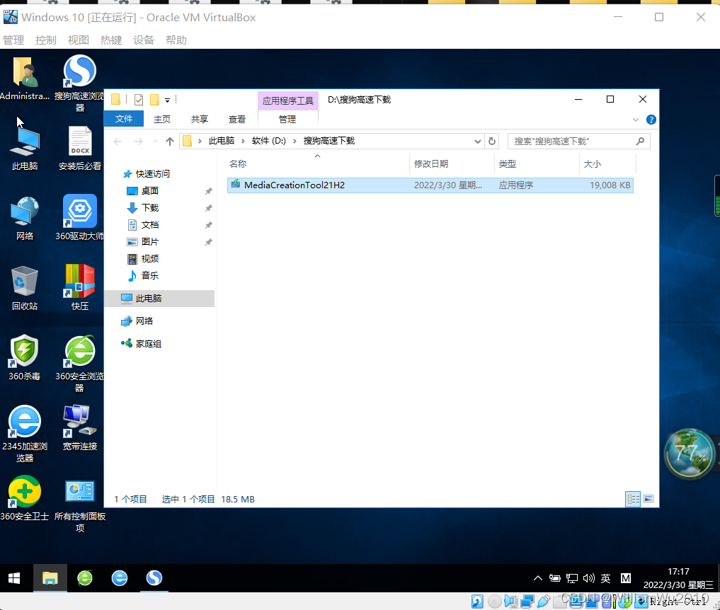Open VirtualBox 设备 menu
Screen dimensions: 720x610
[143, 40]
